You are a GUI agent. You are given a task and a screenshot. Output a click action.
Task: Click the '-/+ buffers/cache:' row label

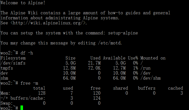23,98
